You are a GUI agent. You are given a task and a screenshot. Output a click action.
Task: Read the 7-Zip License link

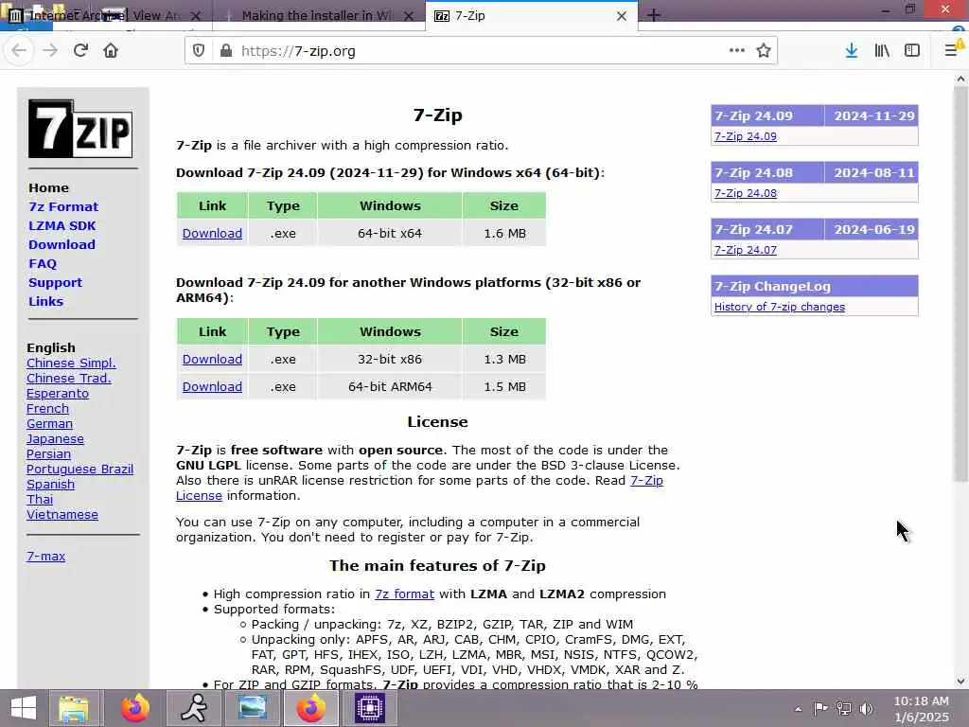(646, 480)
